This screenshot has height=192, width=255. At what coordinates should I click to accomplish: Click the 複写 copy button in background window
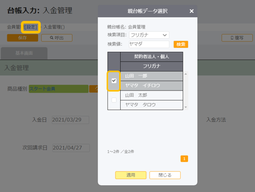237,38
